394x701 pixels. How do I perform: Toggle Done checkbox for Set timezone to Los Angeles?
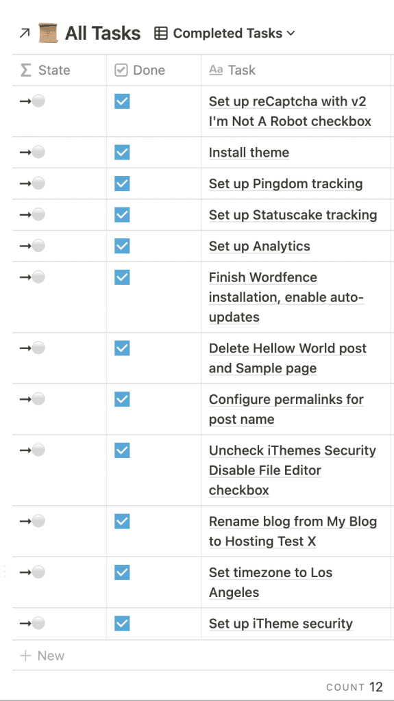122,572
